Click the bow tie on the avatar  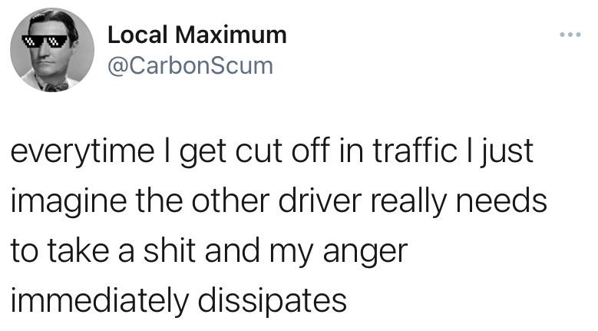pos(55,86)
